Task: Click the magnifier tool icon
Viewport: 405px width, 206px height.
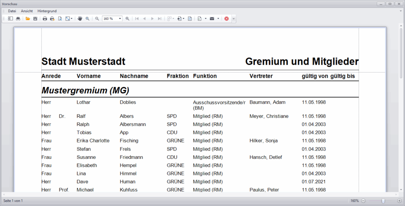Action: [x=87, y=18]
